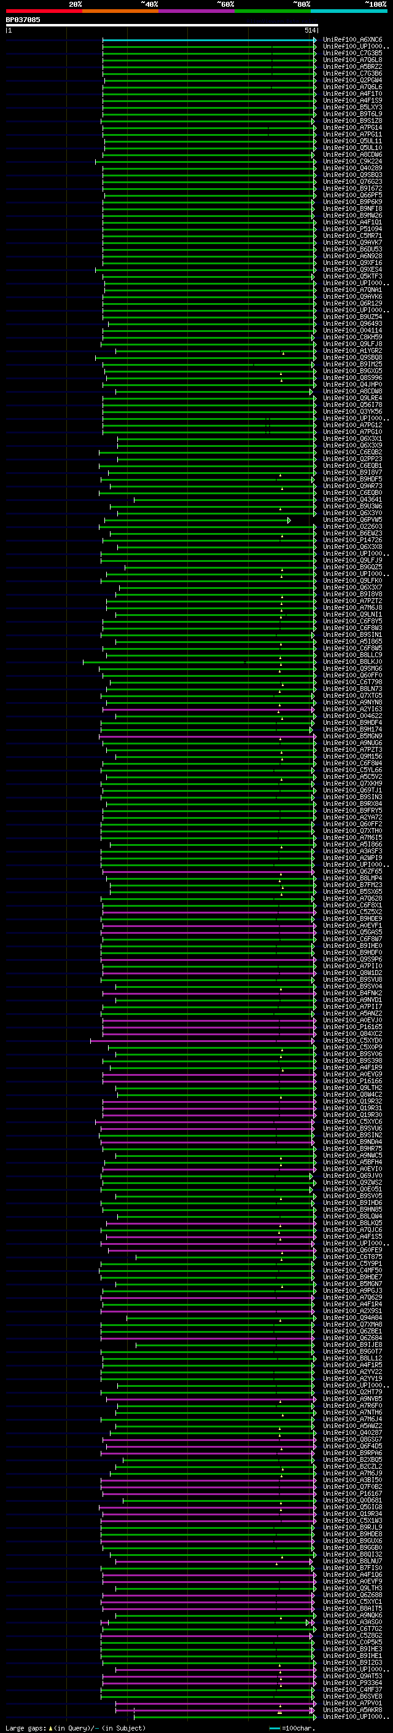393x1733 pixels.
Task: Click hit label UniRef100_Q5UL11
Action: (x=352, y=141)
